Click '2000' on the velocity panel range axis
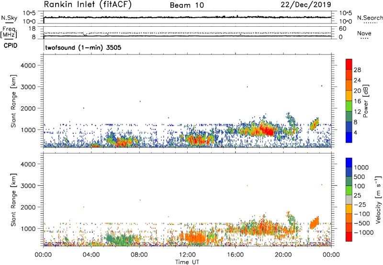 click(28, 207)
